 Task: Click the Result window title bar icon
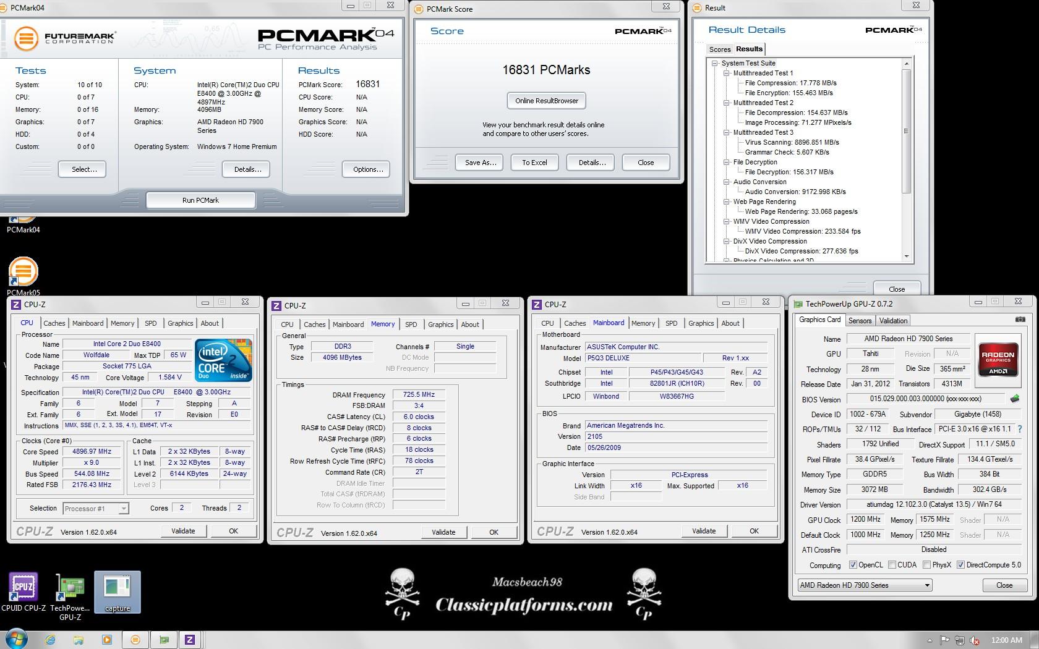tap(697, 8)
